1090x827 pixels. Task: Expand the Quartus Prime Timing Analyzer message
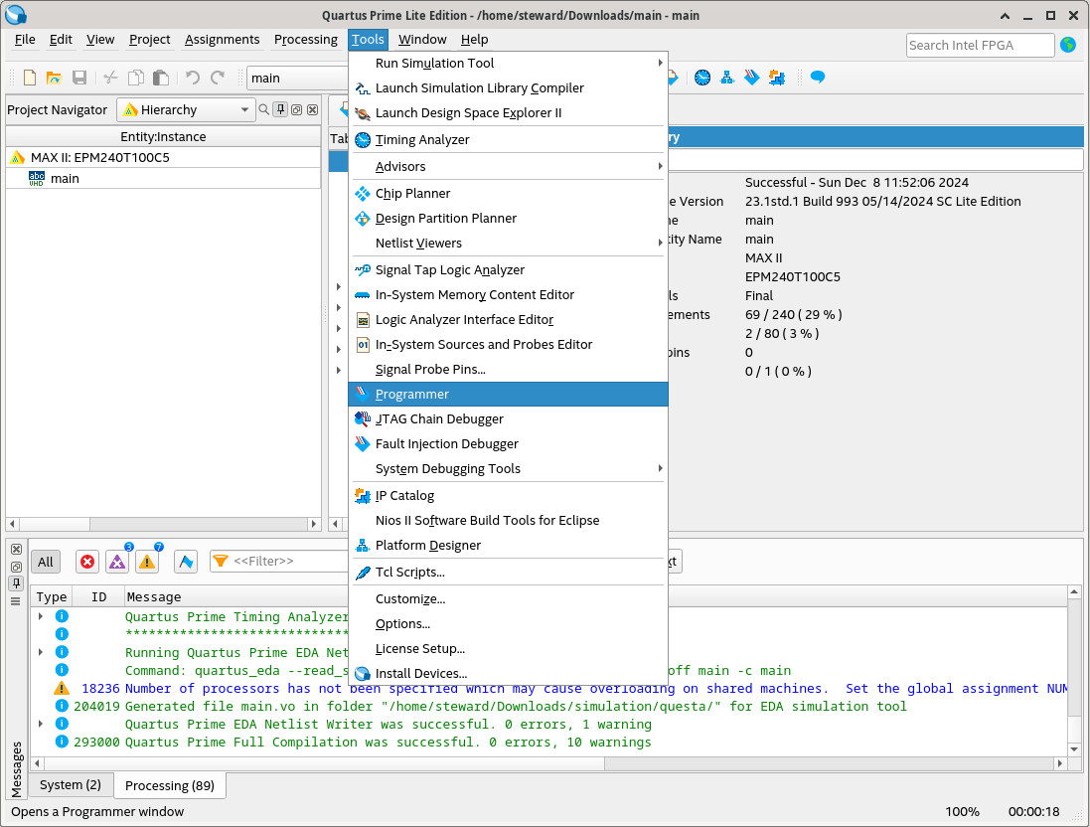pyautogui.click(x=41, y=616)
